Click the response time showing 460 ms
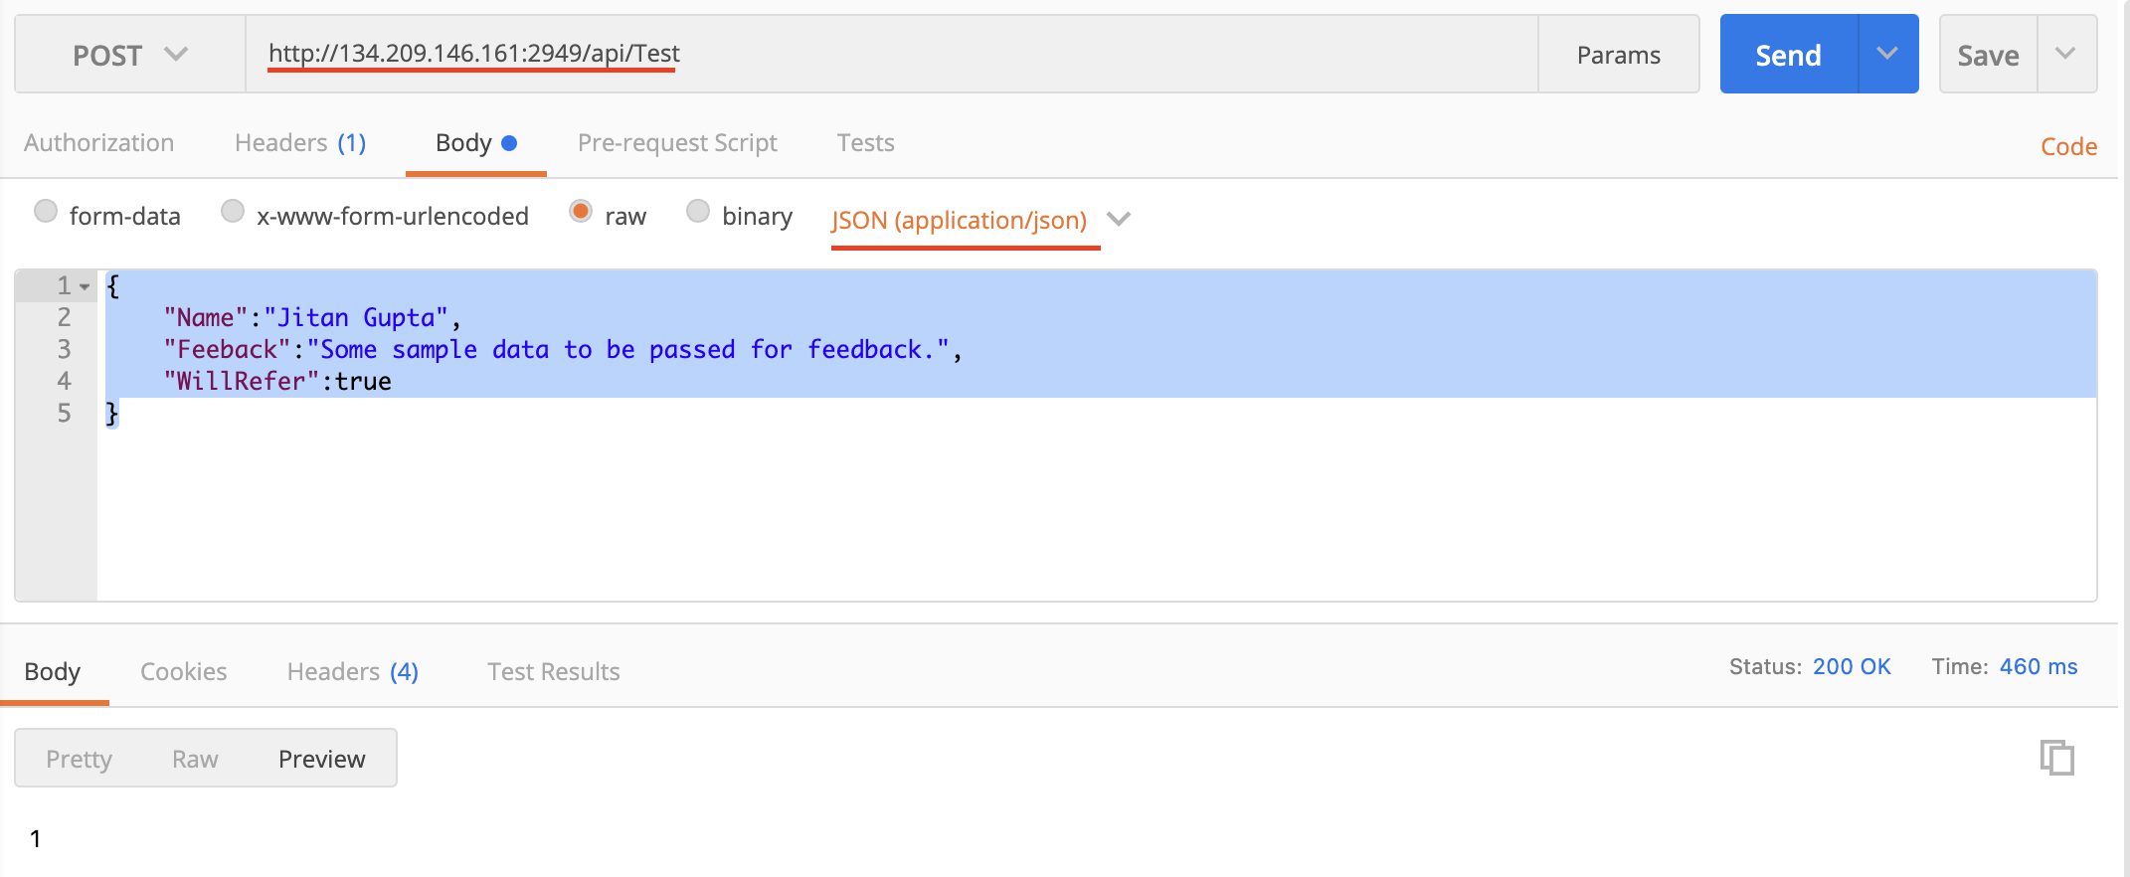Image resolution: width=2130 pixels, height=877 pixels. click(2037, 666)
